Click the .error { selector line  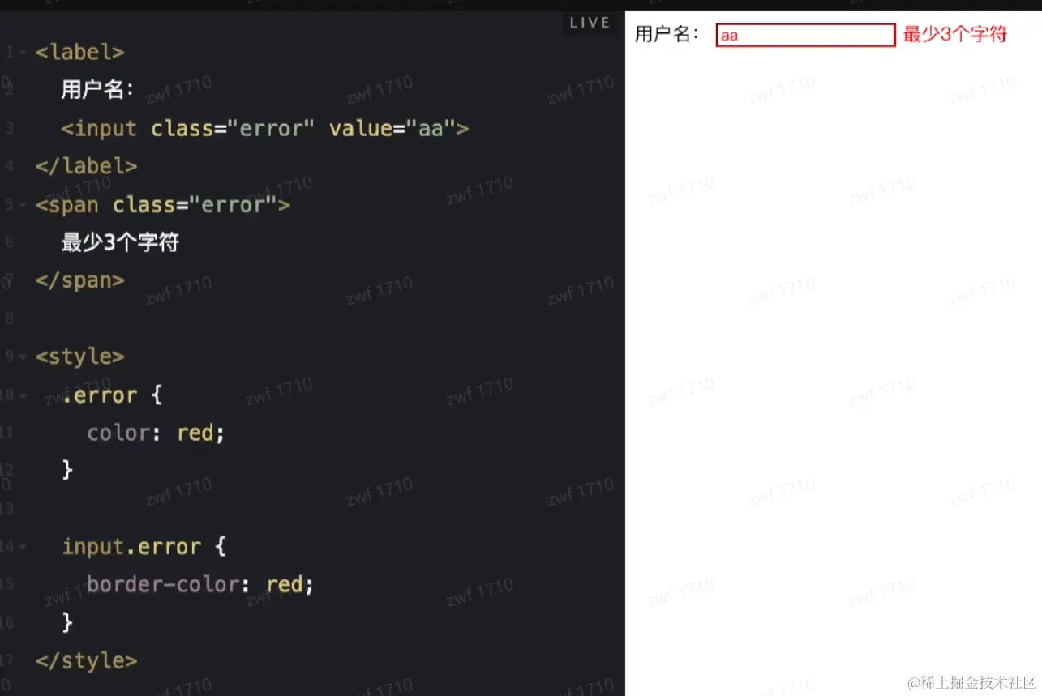[x=112, y=395]
